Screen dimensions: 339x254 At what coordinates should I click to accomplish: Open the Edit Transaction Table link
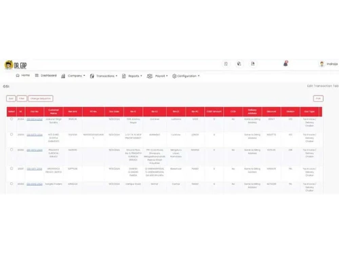point(323,86)
